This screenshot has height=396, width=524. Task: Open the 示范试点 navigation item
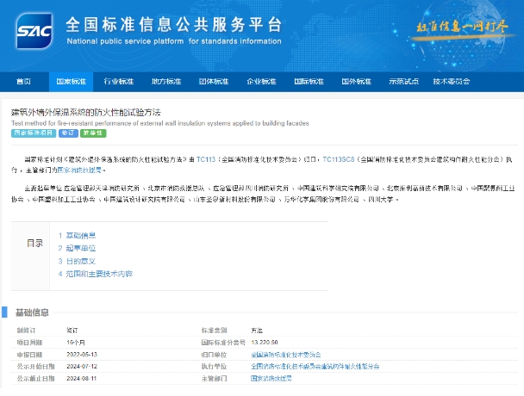pos(402,82)
